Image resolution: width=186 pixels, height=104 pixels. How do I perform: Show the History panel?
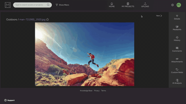[177, 39]
